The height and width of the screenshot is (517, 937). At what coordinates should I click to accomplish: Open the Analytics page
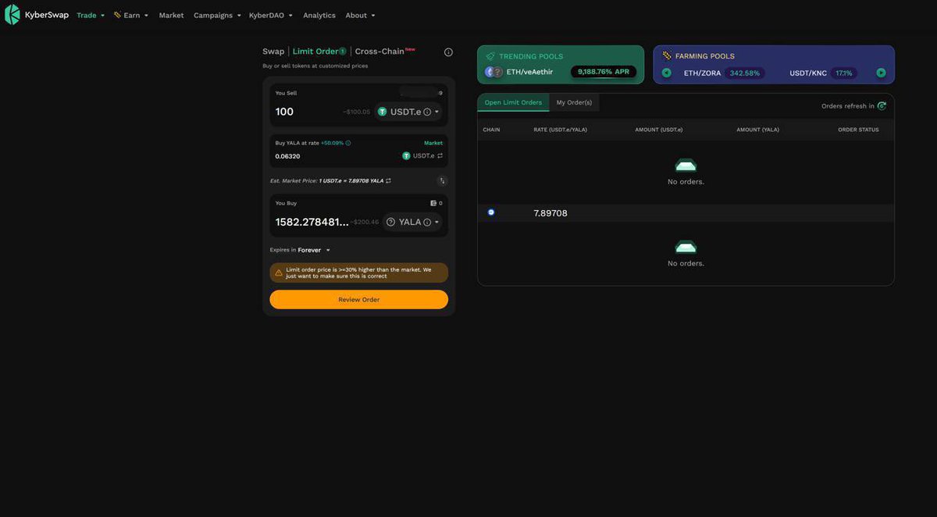(x=319, y=15)
